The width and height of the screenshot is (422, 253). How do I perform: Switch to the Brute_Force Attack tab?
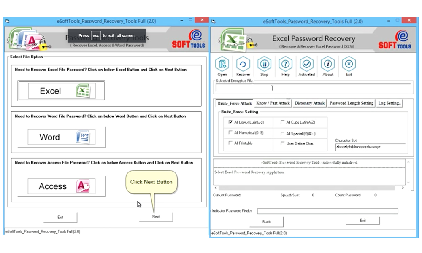[x=235, y=103]
